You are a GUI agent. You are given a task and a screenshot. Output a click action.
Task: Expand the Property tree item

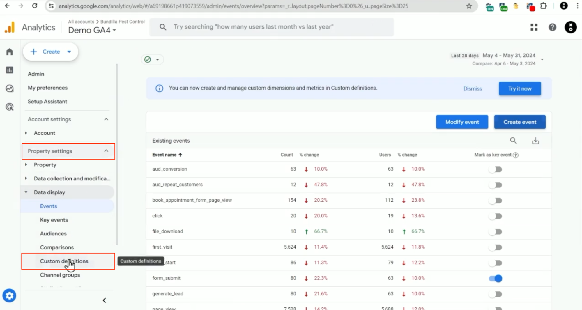click(x=26, y=165)
